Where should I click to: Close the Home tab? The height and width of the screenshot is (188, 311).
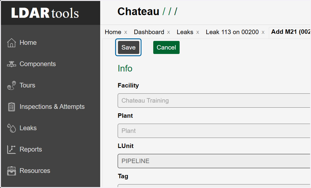point(126,32)
